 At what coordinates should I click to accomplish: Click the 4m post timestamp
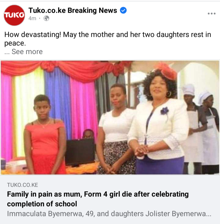[x=32, y=18]
